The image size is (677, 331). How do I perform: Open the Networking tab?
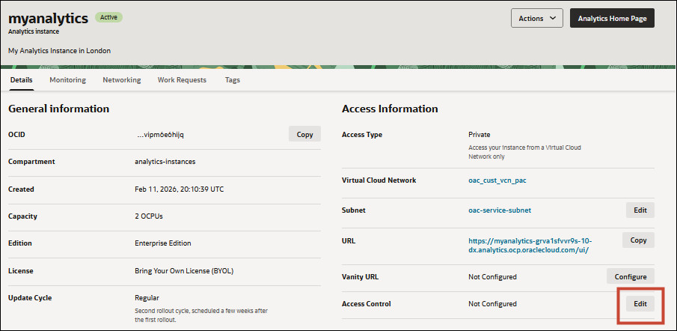pyautogui.click(x=121, y=80)
